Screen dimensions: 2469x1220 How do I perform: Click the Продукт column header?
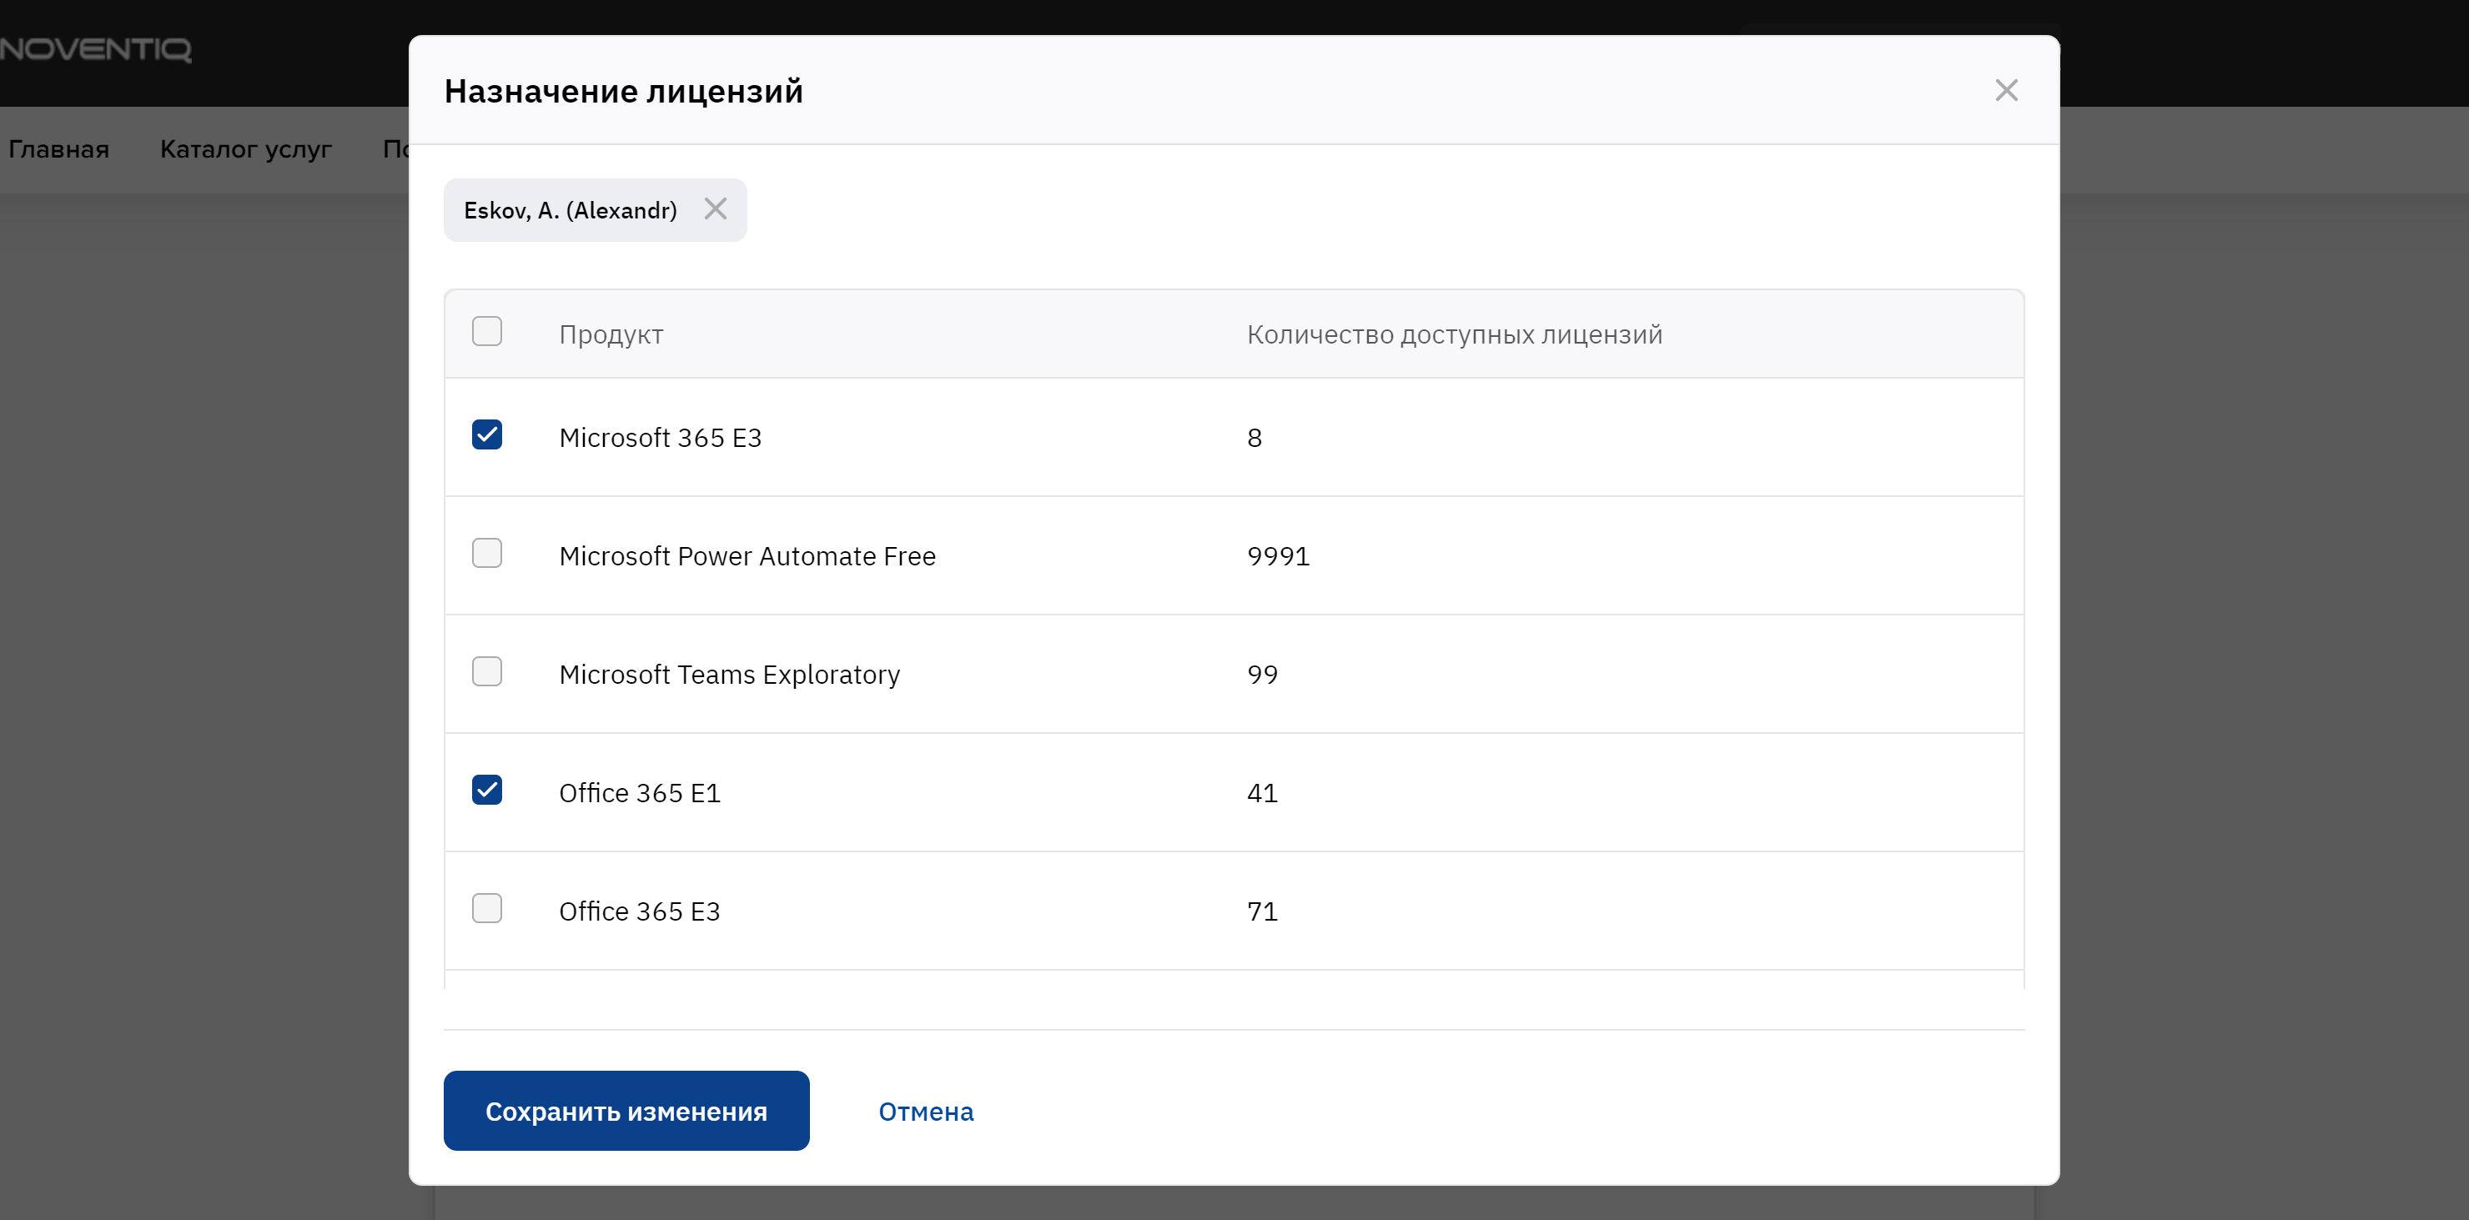click(x=611, y=334)
